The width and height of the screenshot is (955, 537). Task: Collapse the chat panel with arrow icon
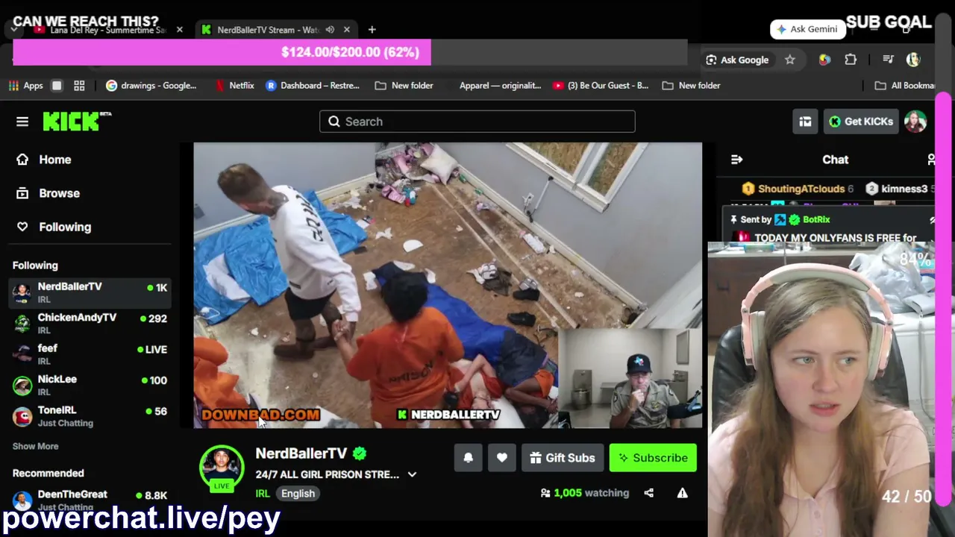(736, 160)
